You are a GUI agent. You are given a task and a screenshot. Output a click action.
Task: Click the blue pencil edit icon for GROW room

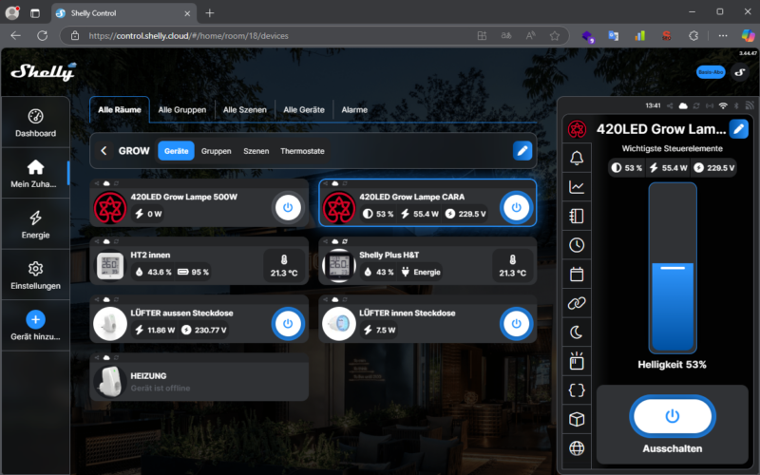[x=522, y=150]
